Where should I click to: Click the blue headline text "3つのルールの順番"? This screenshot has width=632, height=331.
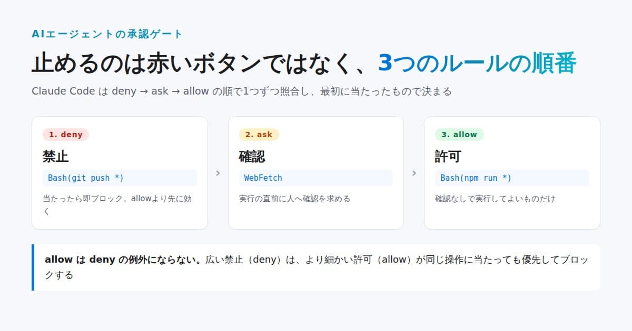(x=478, y=64)
